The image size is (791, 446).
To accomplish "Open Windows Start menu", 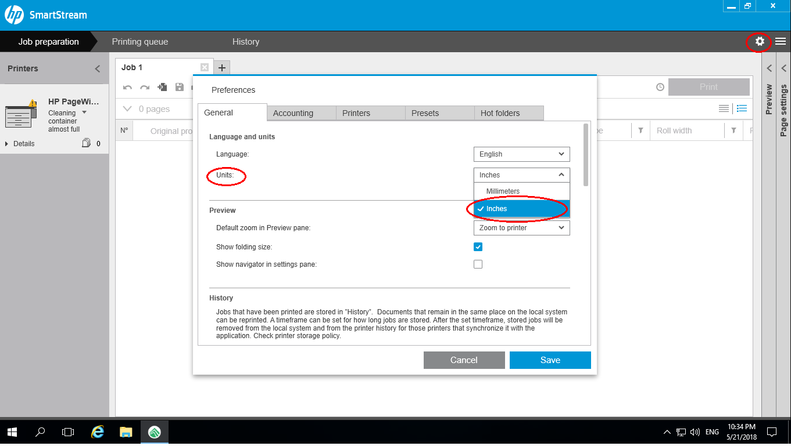I will (x=12, y=432).
